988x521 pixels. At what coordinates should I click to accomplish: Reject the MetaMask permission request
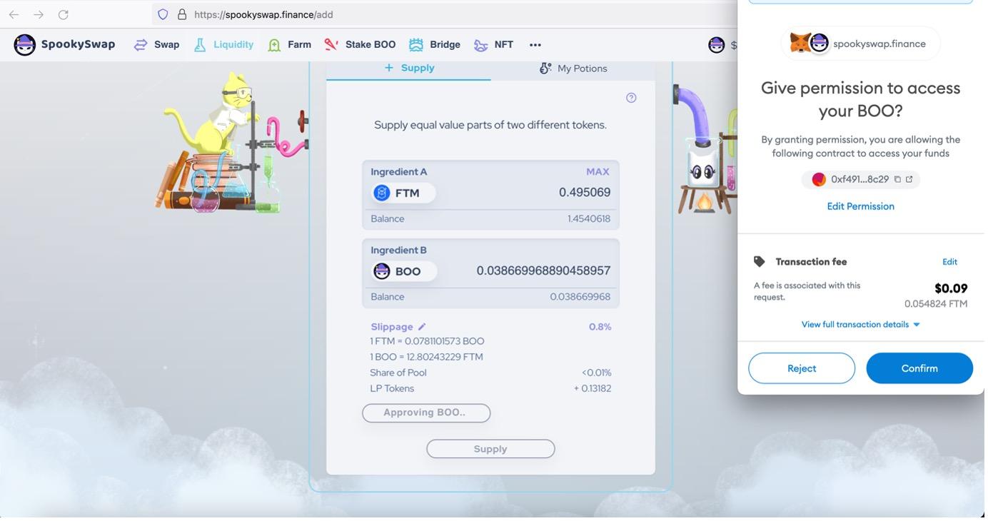tap(802, 368)
